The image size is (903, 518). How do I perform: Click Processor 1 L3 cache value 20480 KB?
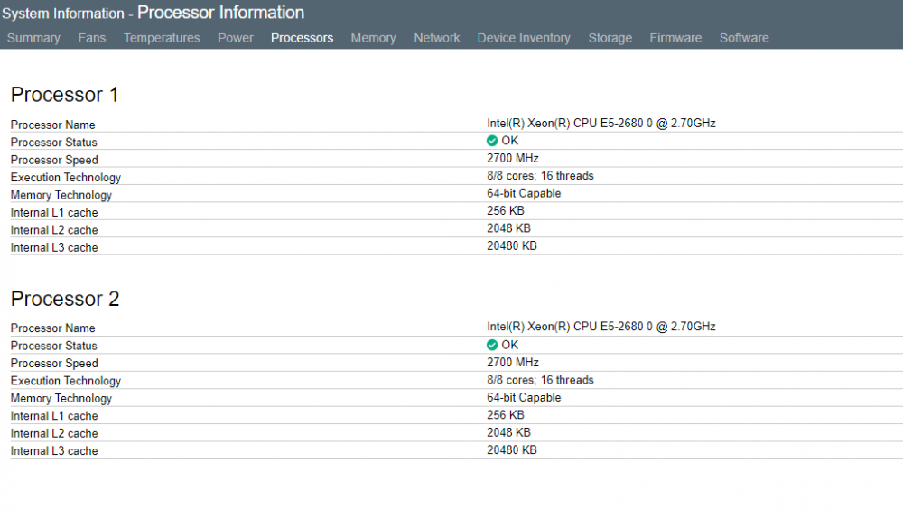tap(511, 245)
